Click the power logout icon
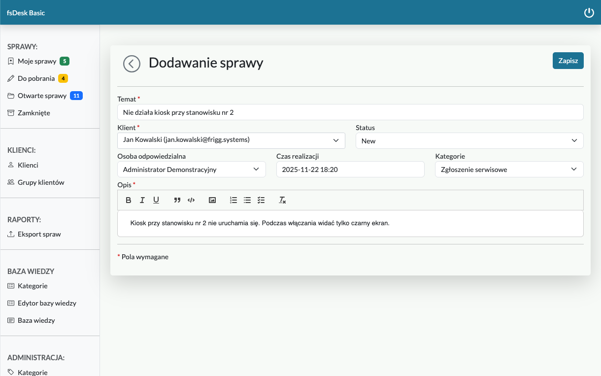The height and width of the screenshot is (376, 601). coord(589,13)
